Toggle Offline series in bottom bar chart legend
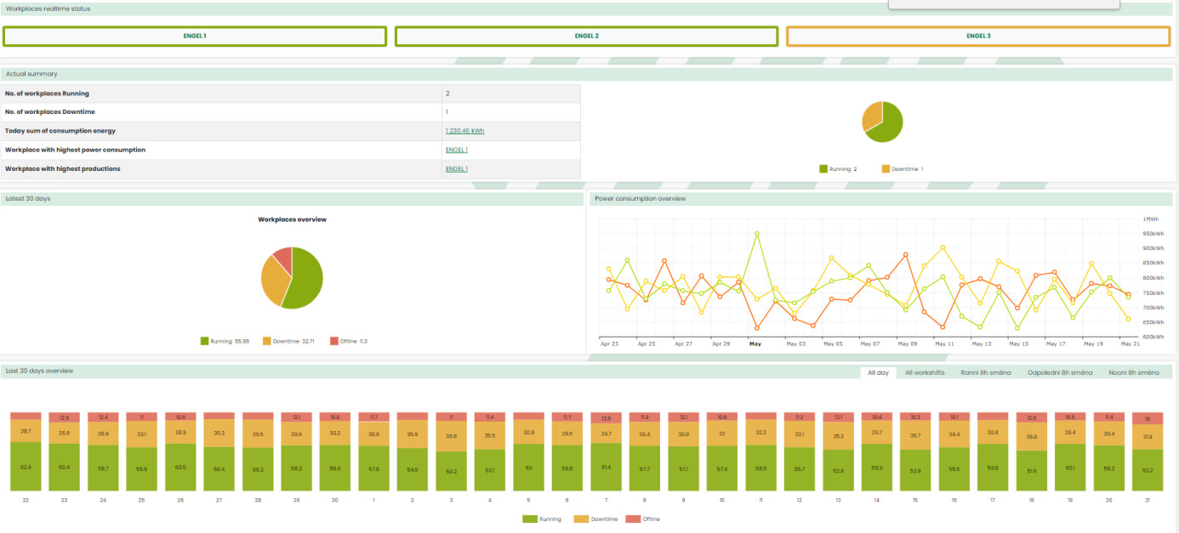 642,519
